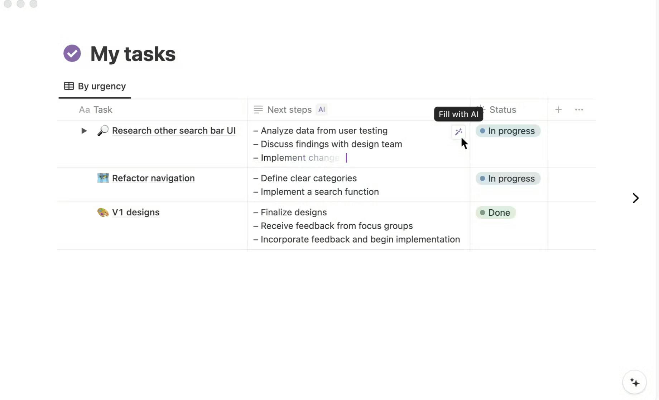
Task: Click the sparkle icon in Status column header
Action: pyautogui.click(x=481, y=109)
